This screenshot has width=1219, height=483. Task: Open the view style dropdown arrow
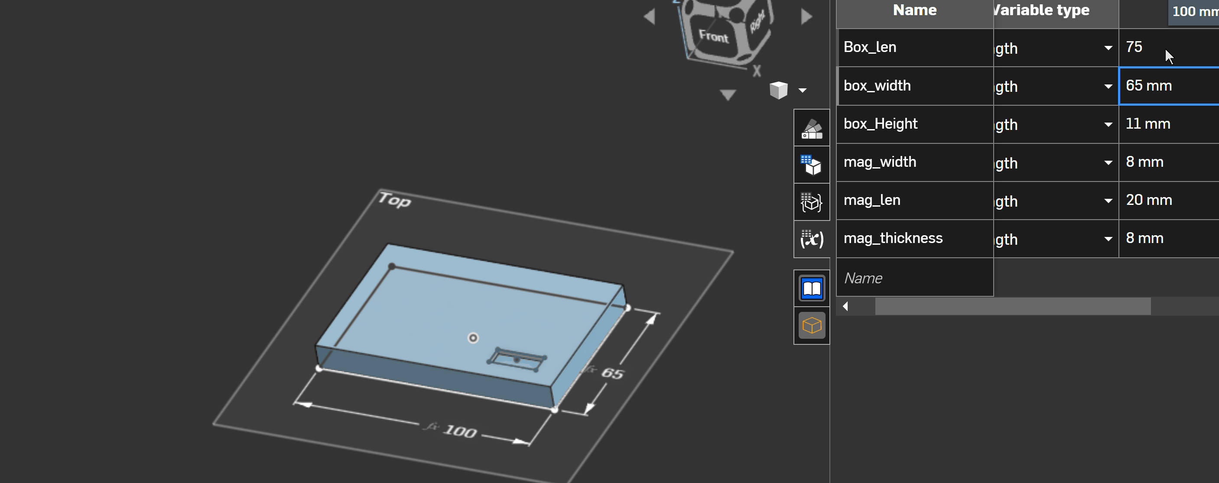coord(803,90)
